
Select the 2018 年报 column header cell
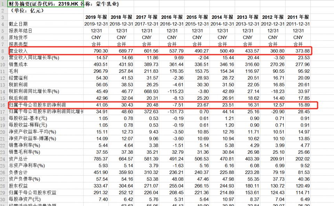[121, 17]
